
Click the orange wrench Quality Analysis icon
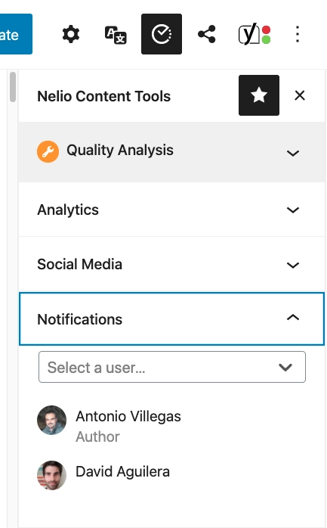tap(48, 151)
